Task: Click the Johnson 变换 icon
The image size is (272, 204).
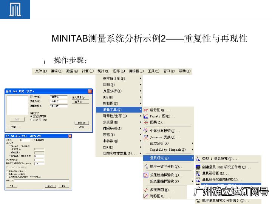Action: [146, 137]
